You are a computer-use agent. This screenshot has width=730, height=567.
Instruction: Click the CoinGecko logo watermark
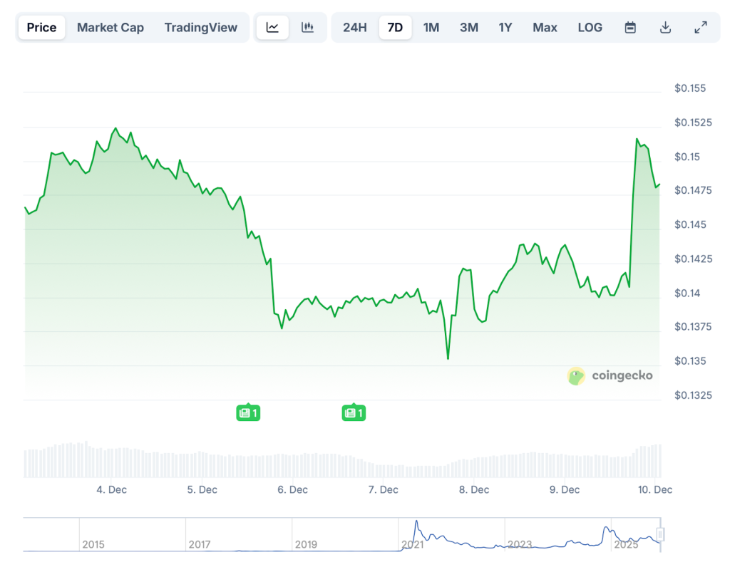pos(610,376)
